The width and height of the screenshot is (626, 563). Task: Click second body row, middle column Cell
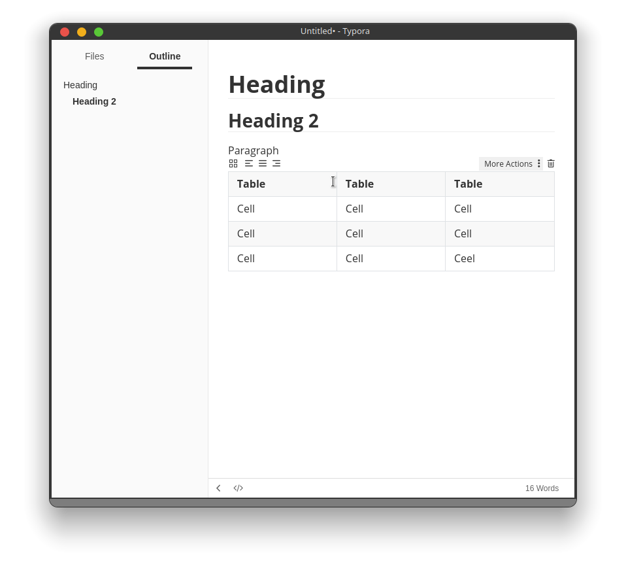391,233
